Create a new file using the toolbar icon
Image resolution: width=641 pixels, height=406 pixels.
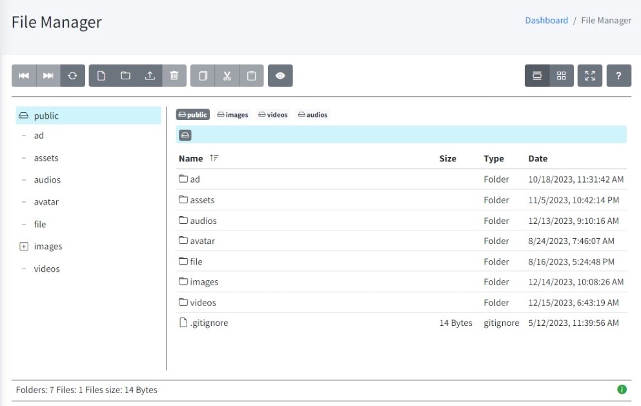pos(99,76)
